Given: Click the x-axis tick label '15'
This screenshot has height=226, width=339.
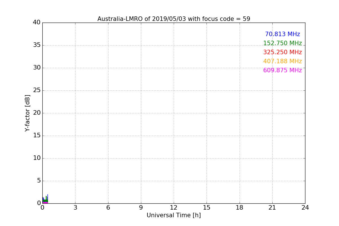Looking at the screenshot, I should click(x=207, y=208).
